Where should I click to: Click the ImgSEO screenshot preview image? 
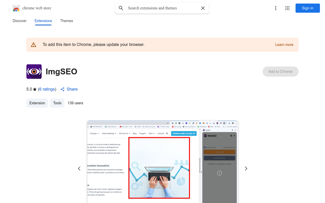click(162, 162)
